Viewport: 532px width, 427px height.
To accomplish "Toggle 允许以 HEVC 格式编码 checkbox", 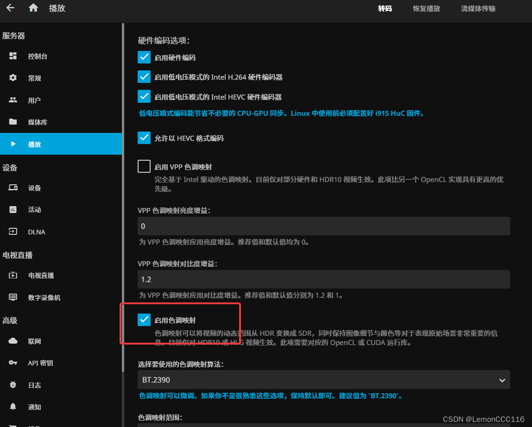I will [144, 138].
